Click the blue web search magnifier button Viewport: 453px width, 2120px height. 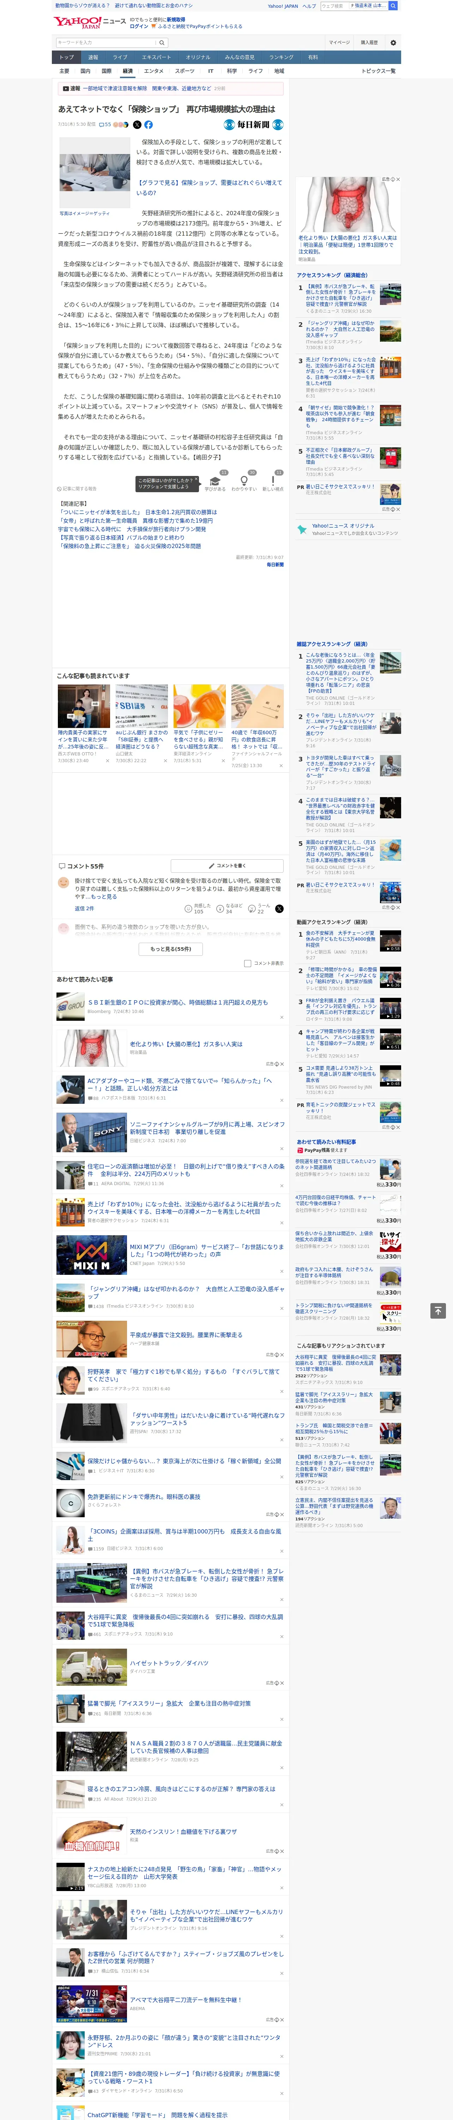[x=393, y=6]
